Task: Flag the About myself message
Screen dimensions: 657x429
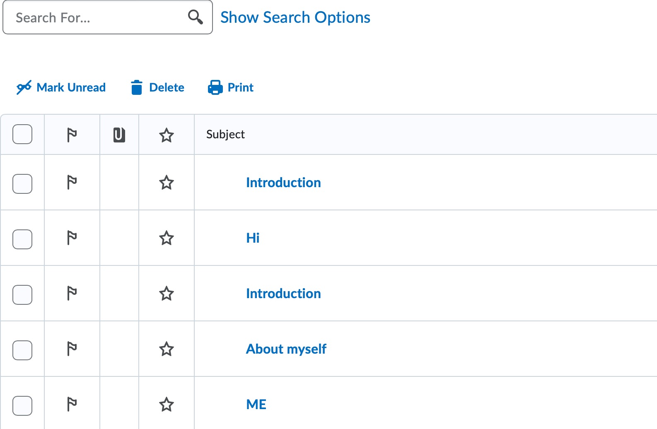Action: (72, 349)
